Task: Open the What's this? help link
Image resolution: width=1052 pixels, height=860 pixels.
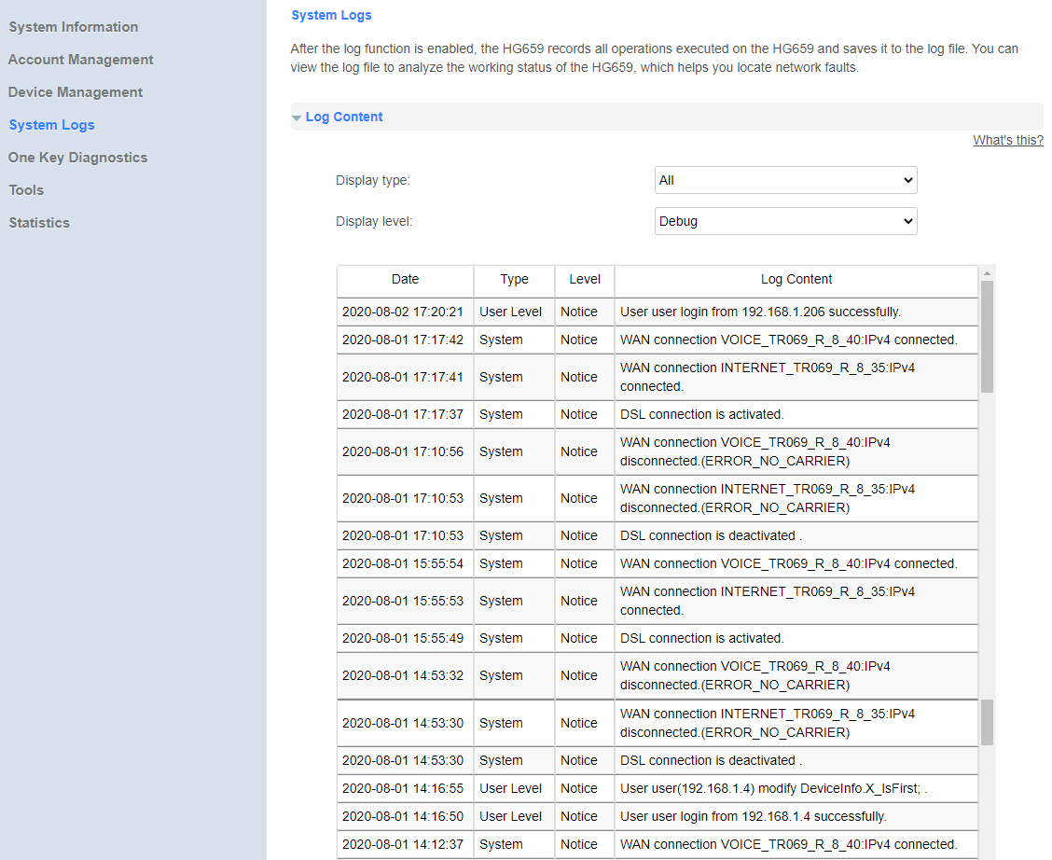Action: coord(1008,140)
